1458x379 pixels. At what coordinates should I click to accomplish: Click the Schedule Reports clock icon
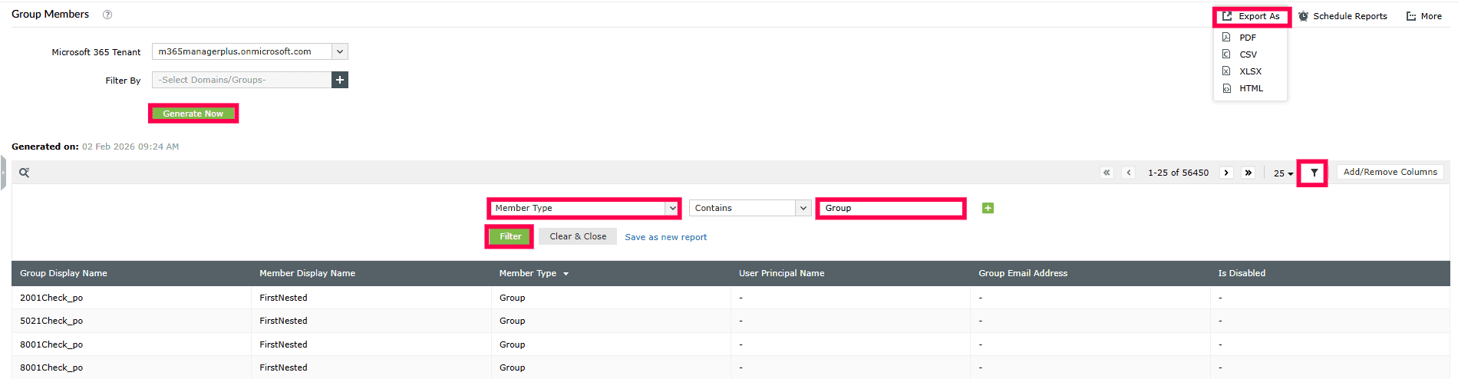coord(1303,16)
